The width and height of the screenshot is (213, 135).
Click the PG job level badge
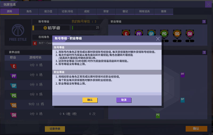[164, 34]
